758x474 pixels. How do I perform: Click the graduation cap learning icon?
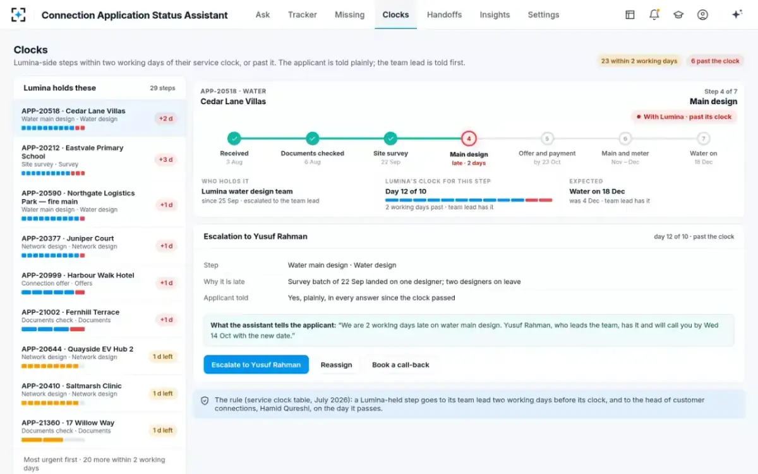click(x=678, y=15)
